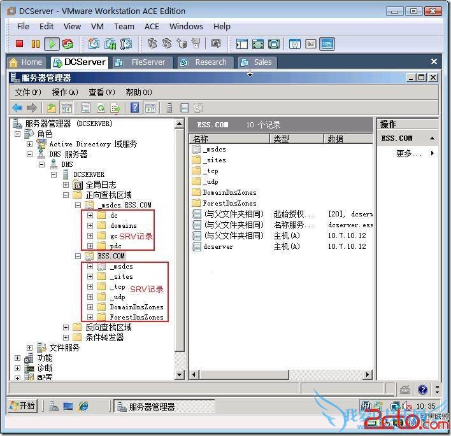Click the Reset VM icon

click(68, 44)
